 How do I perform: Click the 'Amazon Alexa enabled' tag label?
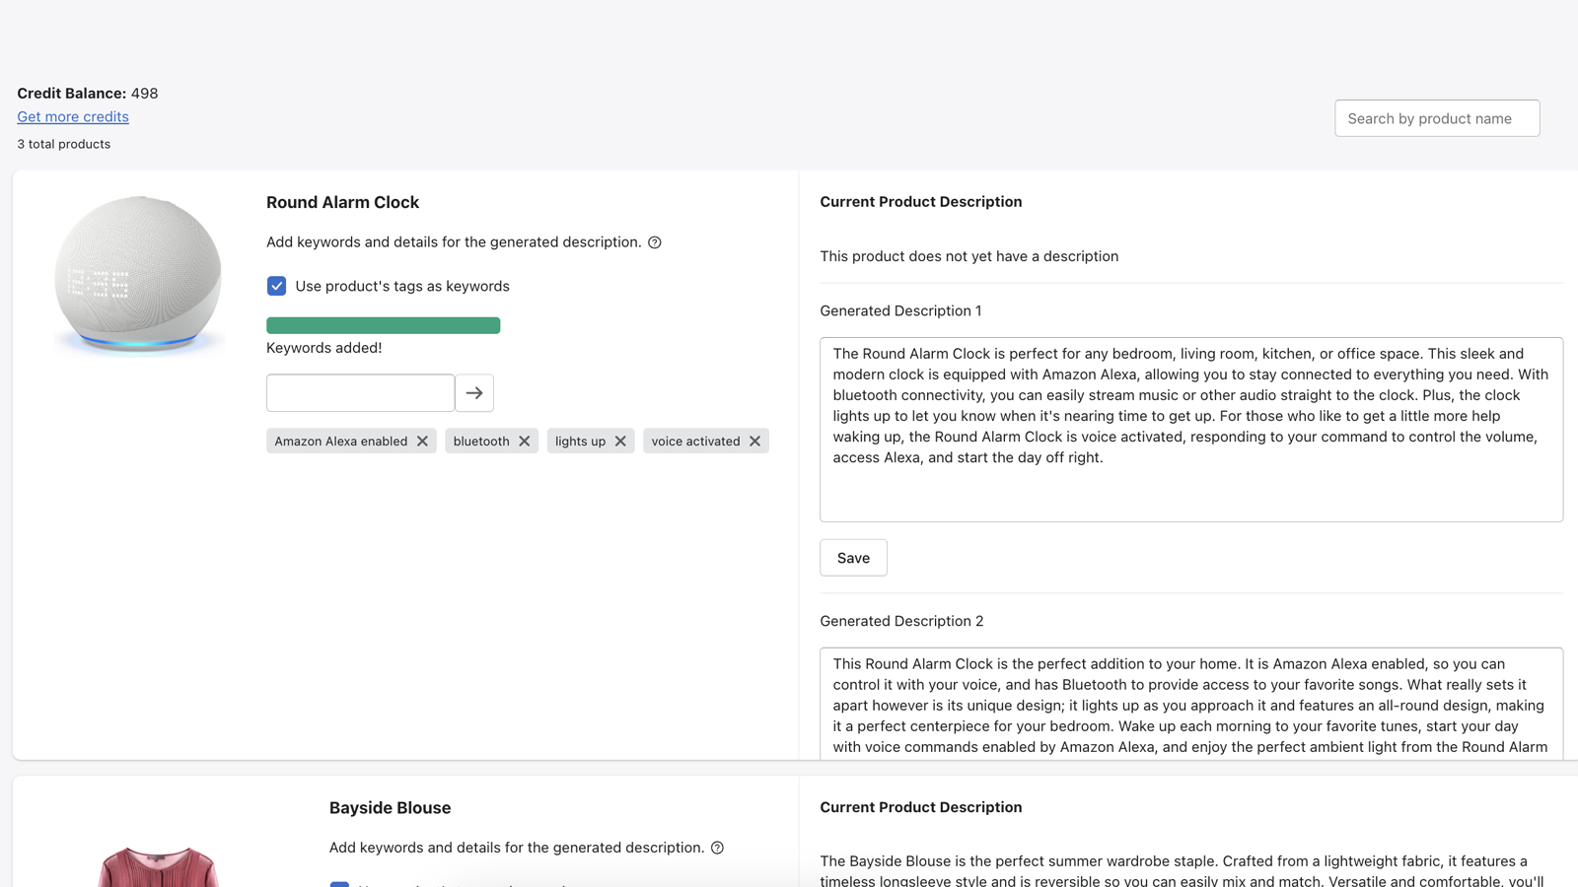click(x=341, y=441)
